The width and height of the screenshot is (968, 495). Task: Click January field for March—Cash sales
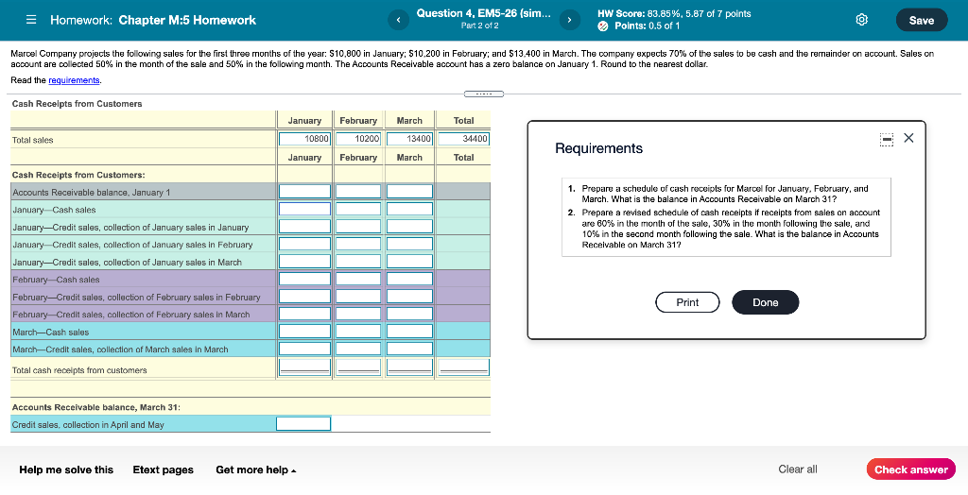[x=304, y=331]
